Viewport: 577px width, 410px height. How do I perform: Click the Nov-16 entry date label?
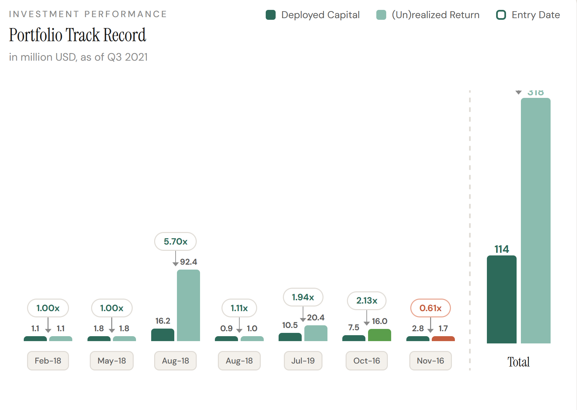pos(430,361)
